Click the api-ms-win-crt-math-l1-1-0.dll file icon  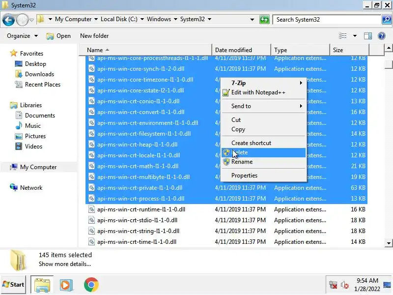tap(92, 166)
